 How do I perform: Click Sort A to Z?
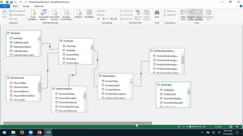coord(126,11)
